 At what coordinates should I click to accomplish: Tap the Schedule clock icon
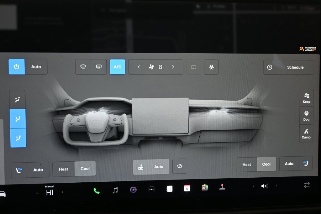[x=270, y=67]
